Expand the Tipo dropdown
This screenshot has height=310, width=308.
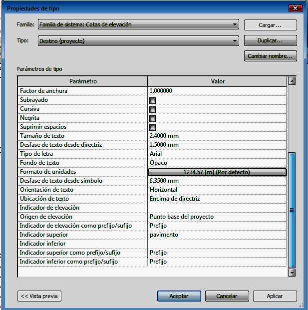tap(235, 41)
